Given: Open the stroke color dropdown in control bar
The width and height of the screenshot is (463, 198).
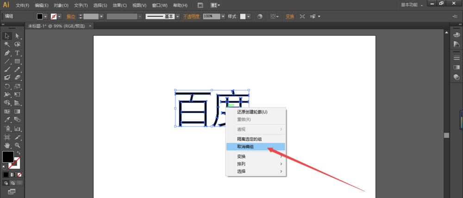Looking at the screenshot, I should [x=60, y=17].
